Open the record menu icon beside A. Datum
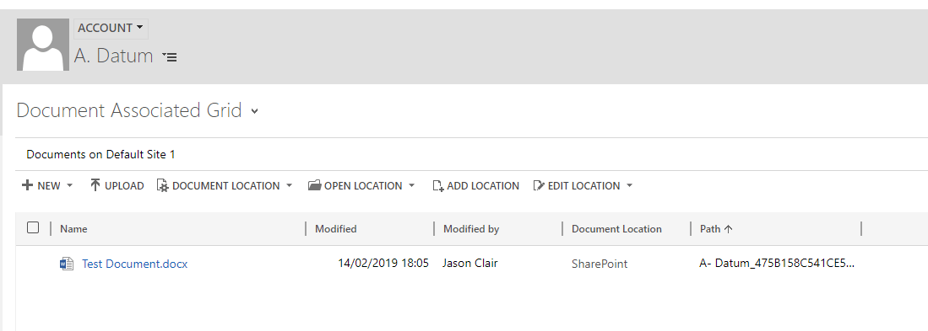Viewport: 928px width, 331px height. pos(169,57)
